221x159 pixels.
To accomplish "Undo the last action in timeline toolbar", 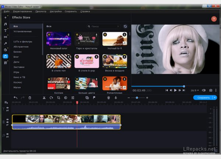I will pos(15,98).
